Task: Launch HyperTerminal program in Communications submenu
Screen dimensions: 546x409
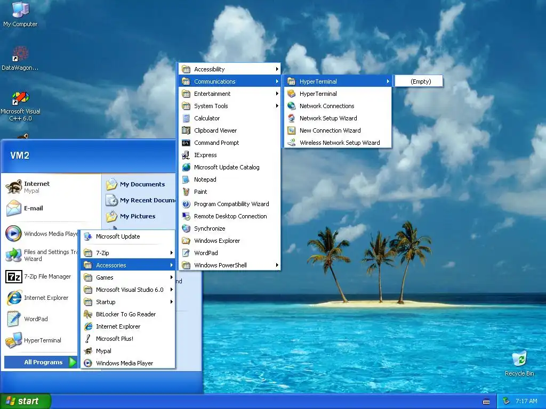Action: coord(338,94)
